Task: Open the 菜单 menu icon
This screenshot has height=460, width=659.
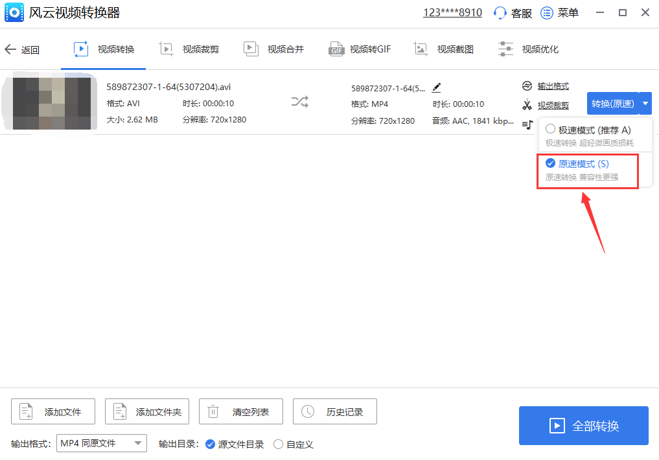Action: pos(546,13)
